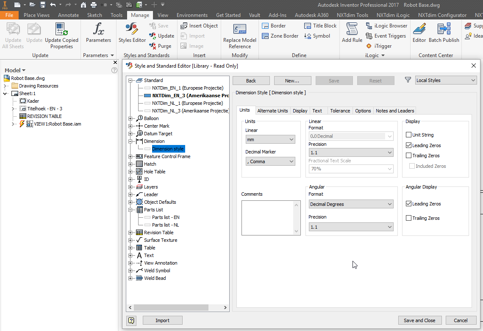Enable Trailing Zeros under Angular Display
This screenshot has width=483, height=331.
(409, 218)
